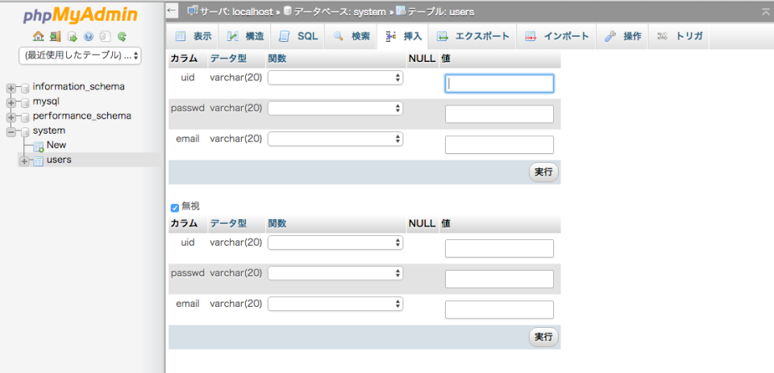Click the phpMyAdmin logo
This screenshot has height=373, width=774.
click(x=80, y=15)
